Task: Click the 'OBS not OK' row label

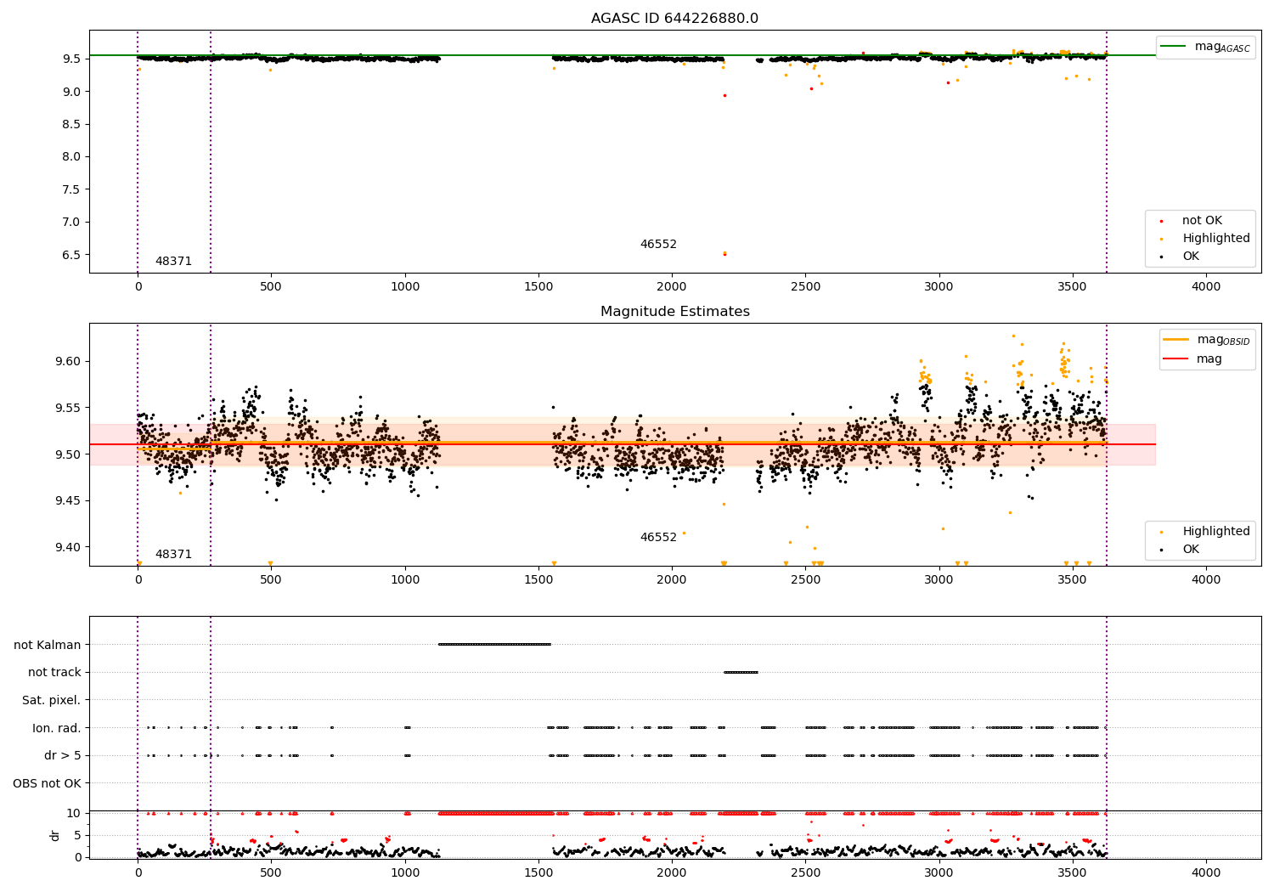Action: [48, 783]
